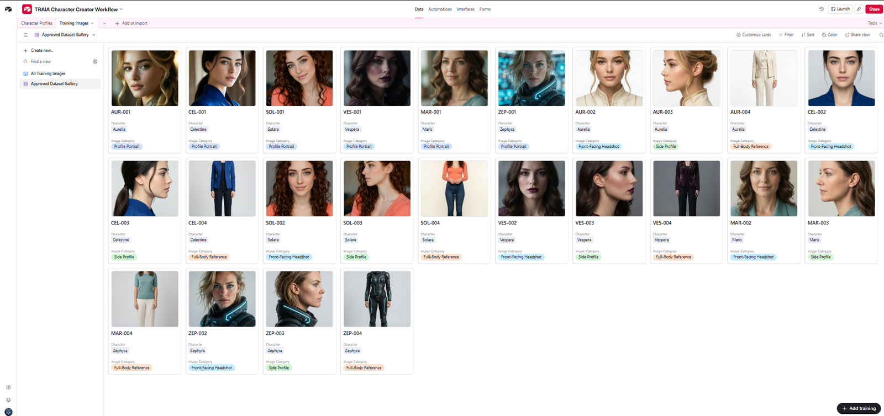884x416 pixels.
Task: Open Training Images table tab dropdown arrow
Action: [92, 23]
